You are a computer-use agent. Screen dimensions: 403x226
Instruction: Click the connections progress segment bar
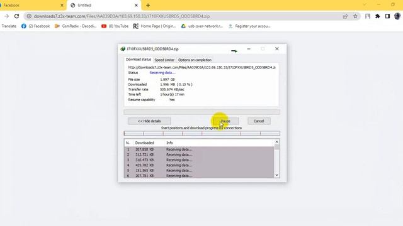(x=201, y=133)
